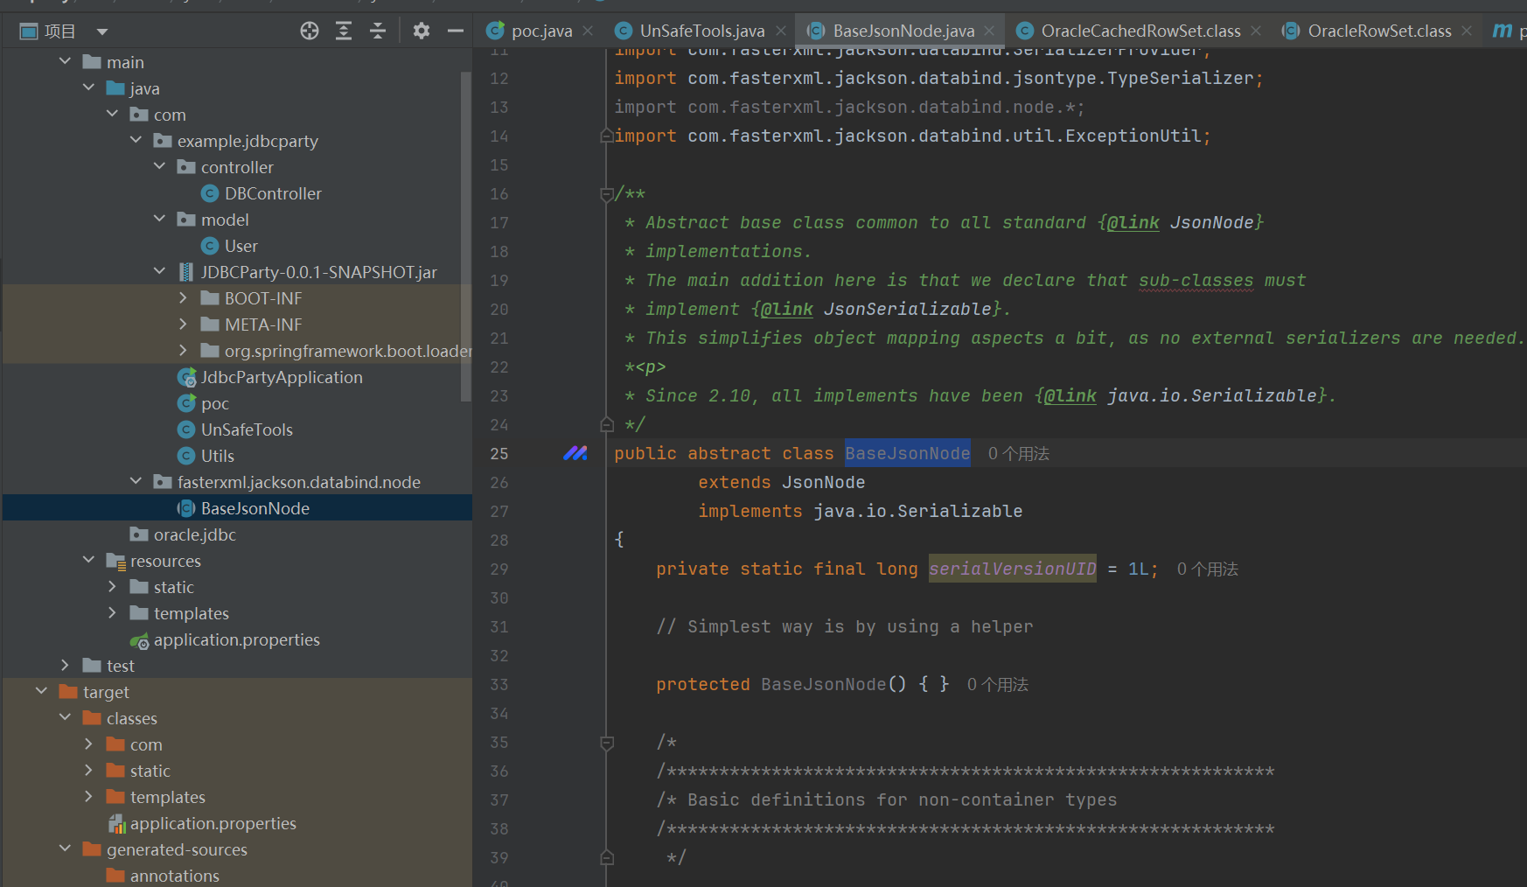This screenshot has height=887, width=1527.
Task: Collapse the controller package
Action: click(x=159, y=166)
